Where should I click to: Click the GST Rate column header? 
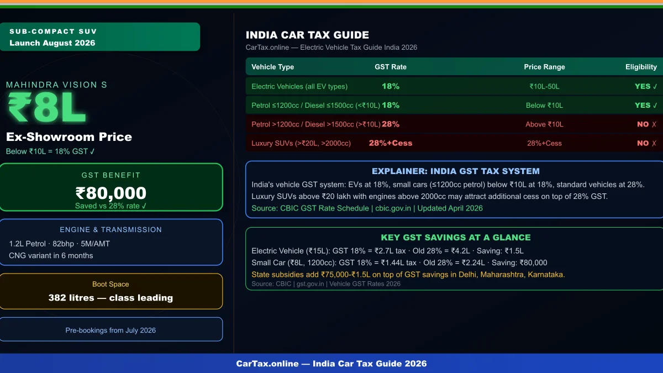coord(391,67)
